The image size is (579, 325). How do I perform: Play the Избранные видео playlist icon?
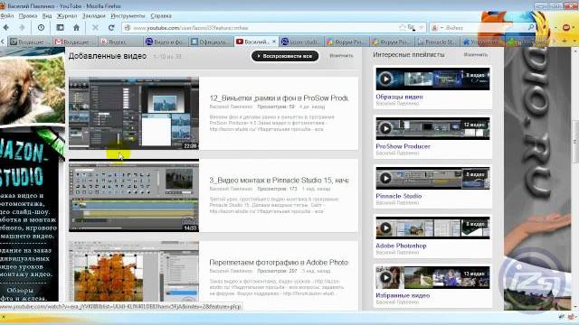385,277
